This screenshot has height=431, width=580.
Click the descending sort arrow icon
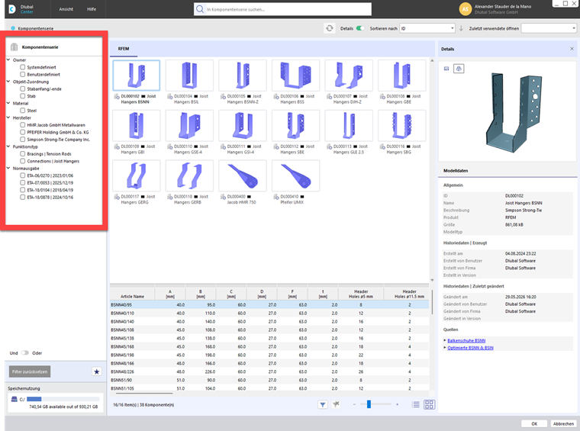coord(461,28)
